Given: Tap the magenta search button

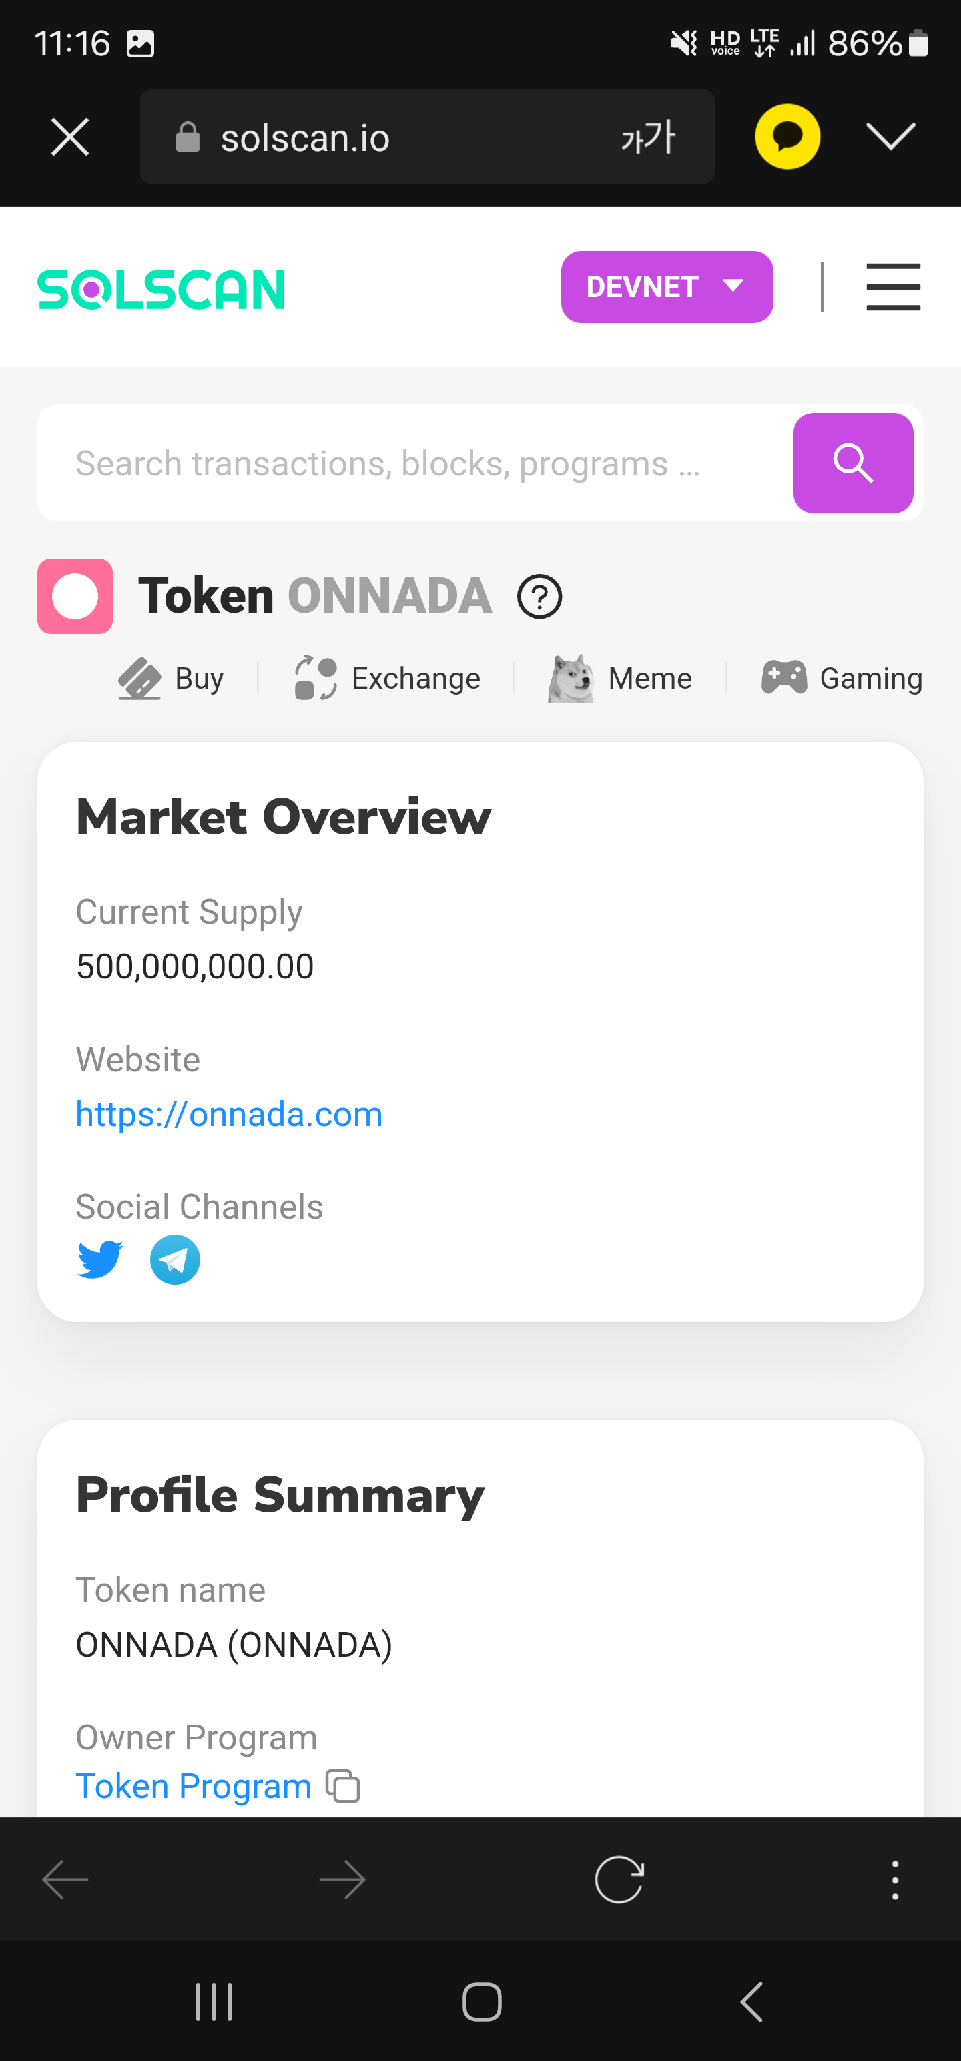Looking at the screenshot, I should 852,463.
